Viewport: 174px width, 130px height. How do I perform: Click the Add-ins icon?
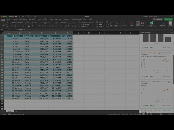click(131, 24)
